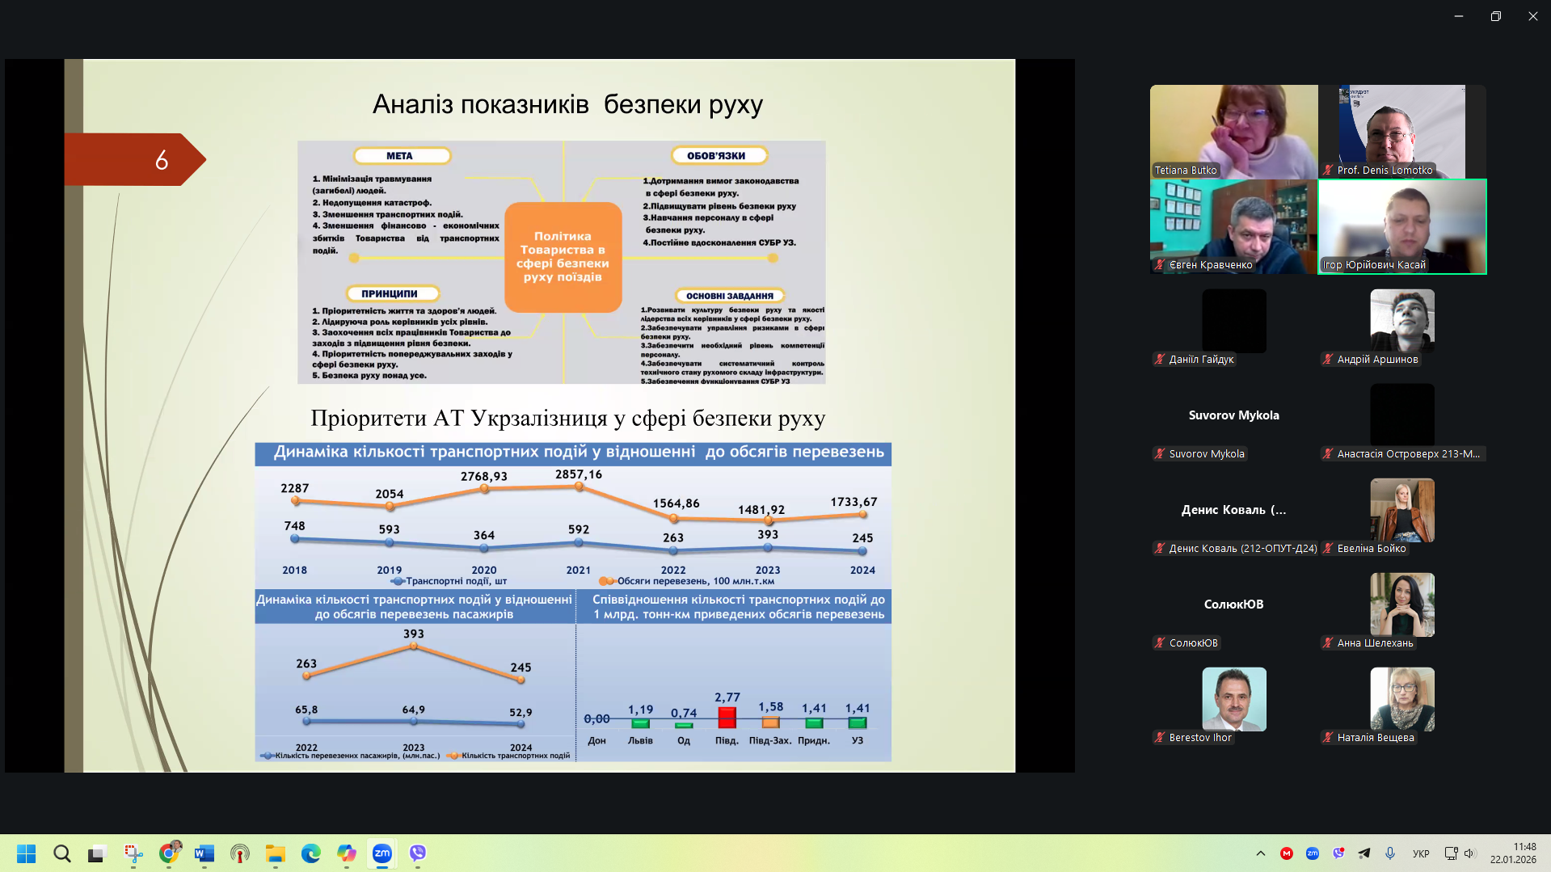This screenshot has height=872, width=1551.
Task: Open the date and clock flyout
Action: click(x=1513, y=853)
